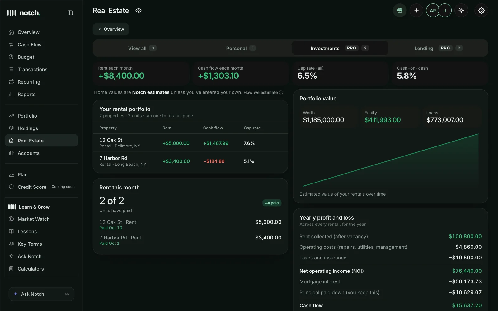
Task: Click the Rent each month +$8,400.00 card
Action: click(x=141, y=73)
